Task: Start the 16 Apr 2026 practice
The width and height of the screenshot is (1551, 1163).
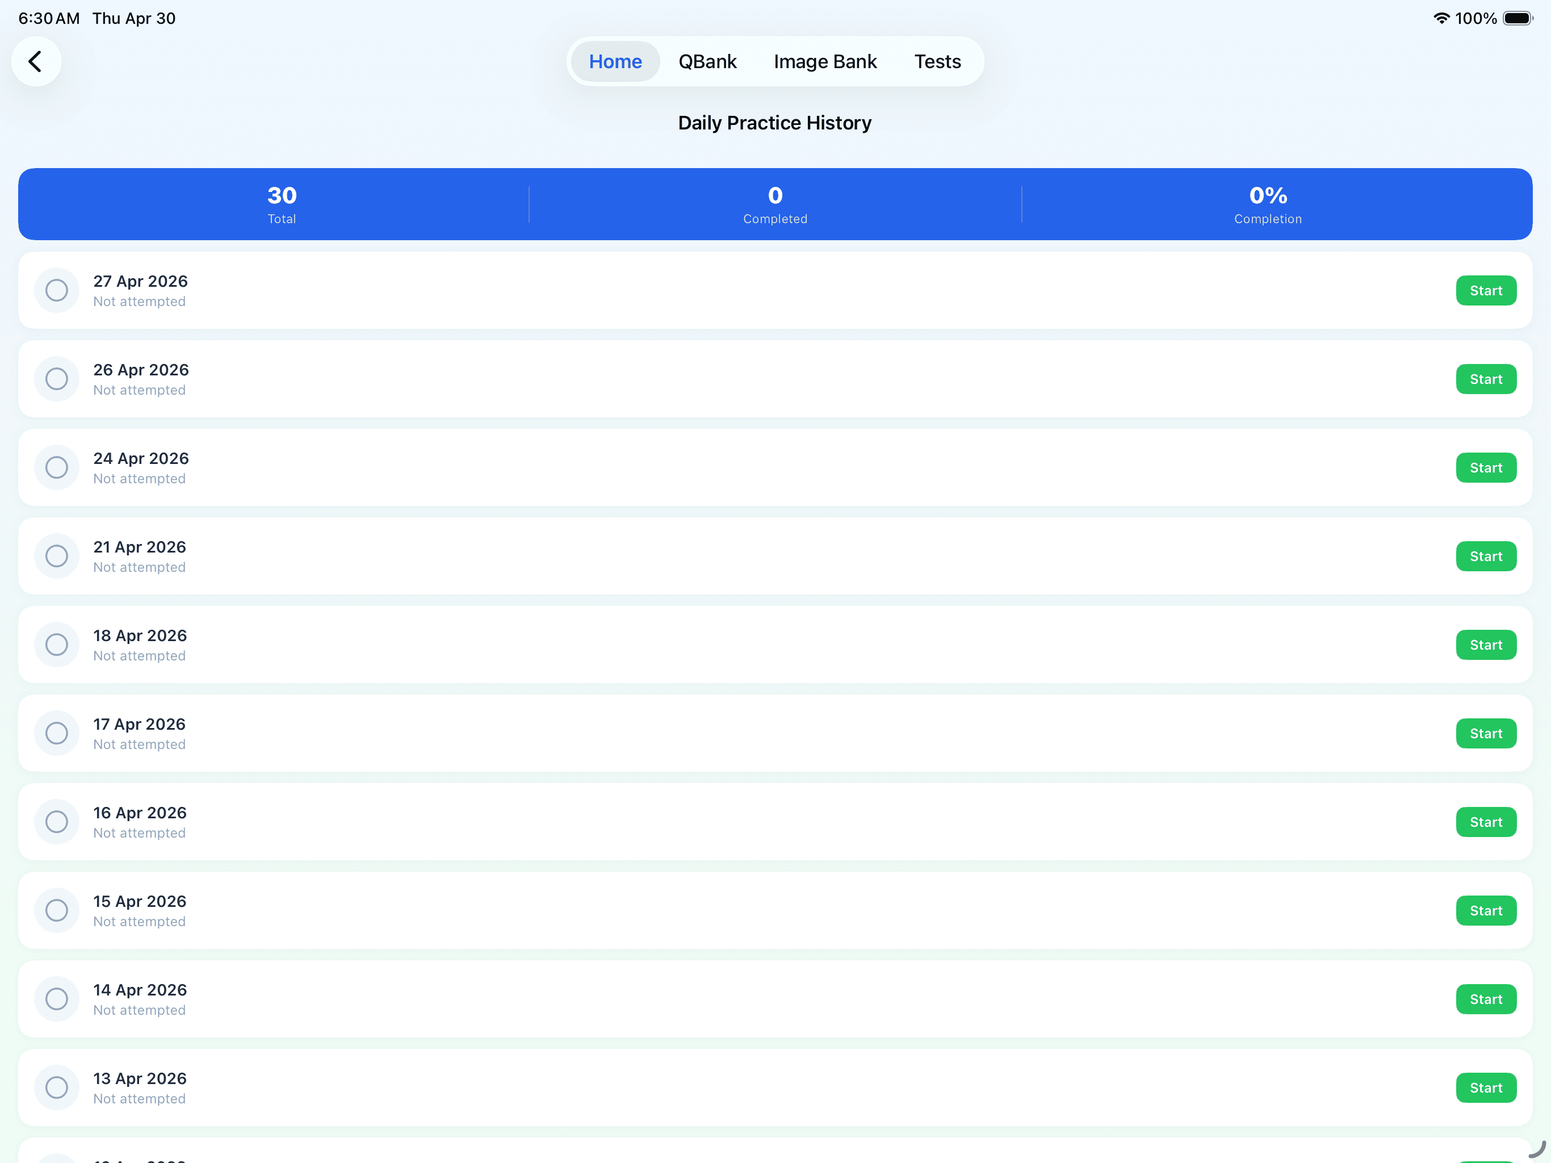Action: point(1486,822)
